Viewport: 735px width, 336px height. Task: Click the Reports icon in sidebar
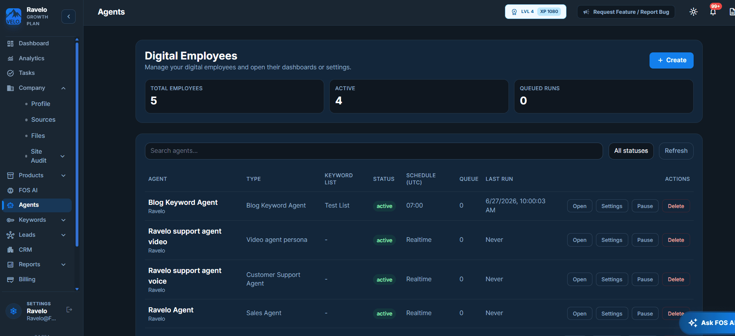click(11, 265)
